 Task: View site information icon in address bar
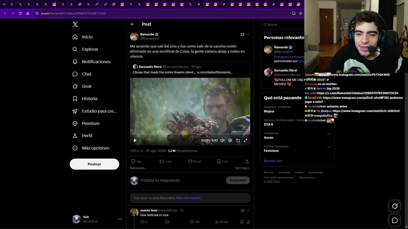[x=37, y=13]
